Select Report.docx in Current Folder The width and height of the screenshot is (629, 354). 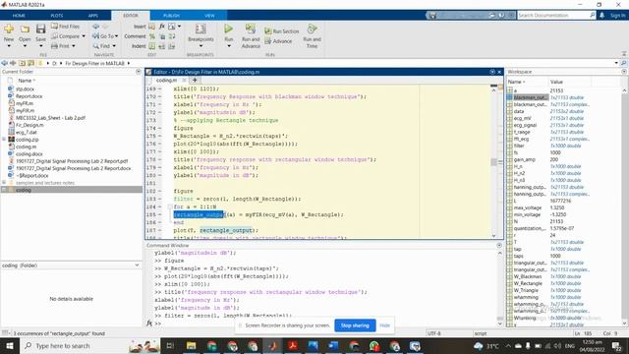tap(29, 96)
